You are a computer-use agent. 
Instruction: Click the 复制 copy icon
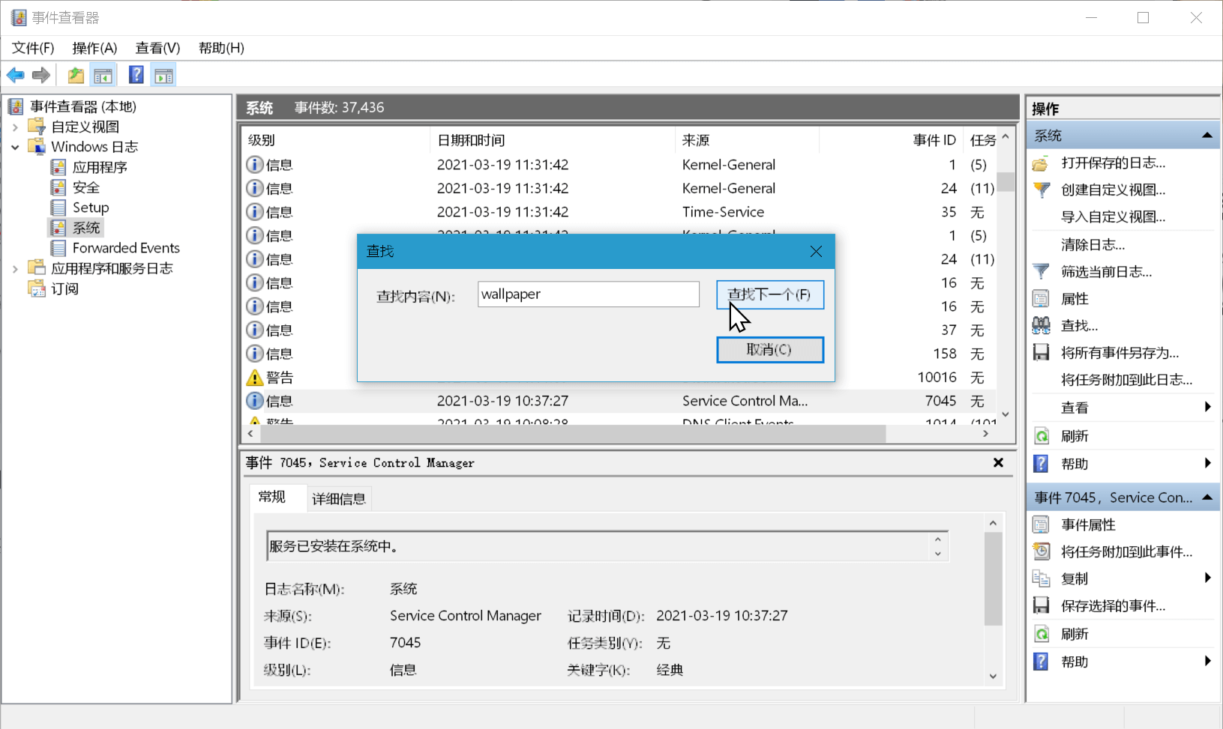click(x=1042, y=578)
